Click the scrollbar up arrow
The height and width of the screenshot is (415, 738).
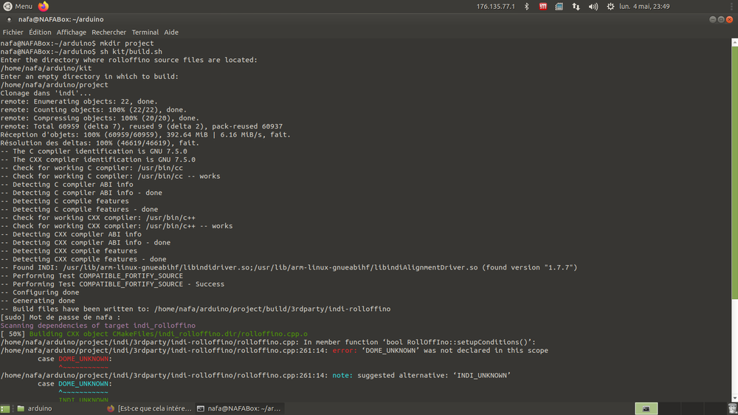pos(735,42)
